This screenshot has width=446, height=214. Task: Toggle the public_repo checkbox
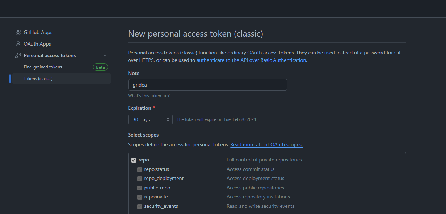(x=139, y=188)
